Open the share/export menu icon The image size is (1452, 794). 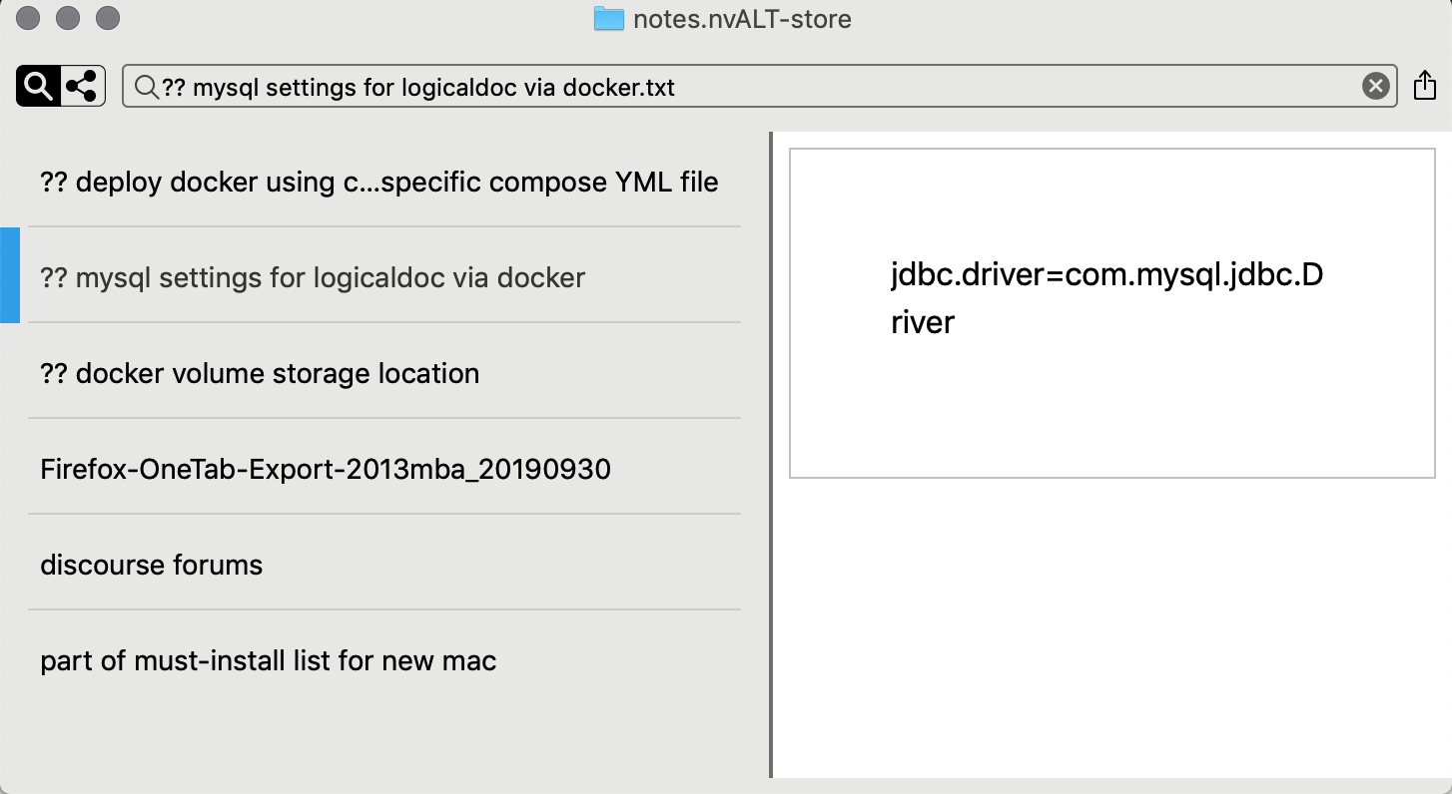(1425, 87)
